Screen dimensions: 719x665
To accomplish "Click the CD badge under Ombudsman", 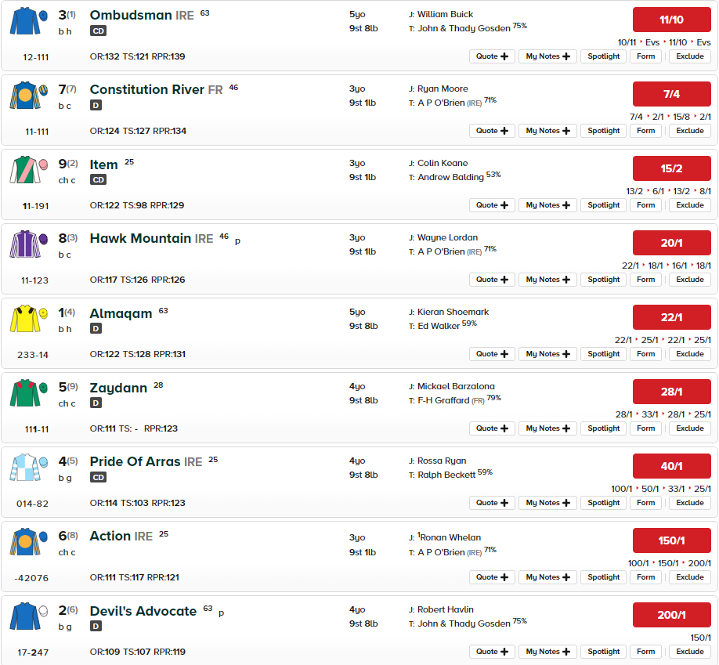I will 98,31.
